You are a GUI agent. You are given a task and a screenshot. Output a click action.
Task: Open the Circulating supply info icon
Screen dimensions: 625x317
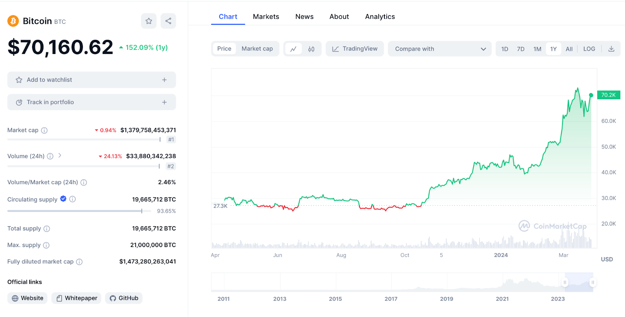coord(73,199)
